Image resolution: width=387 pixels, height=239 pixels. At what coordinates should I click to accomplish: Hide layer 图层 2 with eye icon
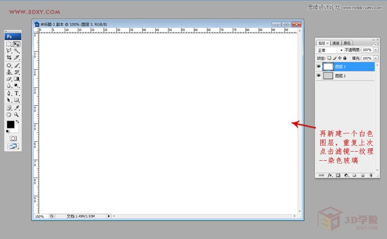pyautogui.click(x=319, y=76)
